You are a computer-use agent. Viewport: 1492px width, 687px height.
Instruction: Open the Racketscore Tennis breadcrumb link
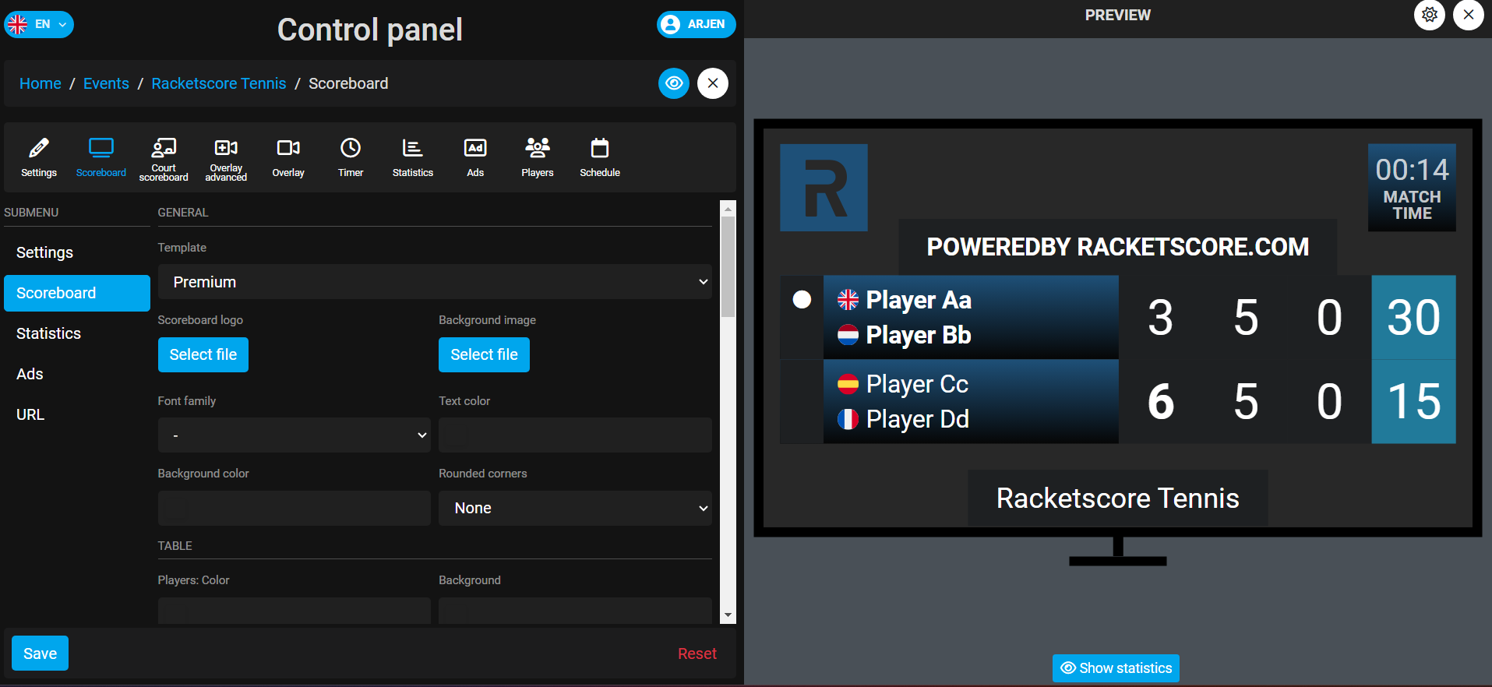[219, 83]
